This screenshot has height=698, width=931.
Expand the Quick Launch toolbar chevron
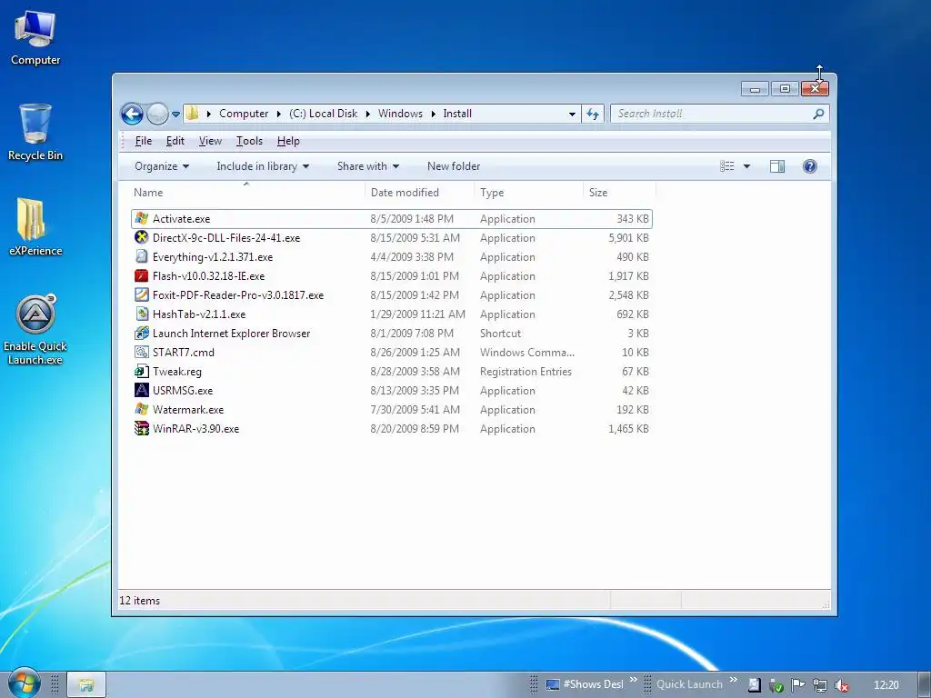(733, 679)
